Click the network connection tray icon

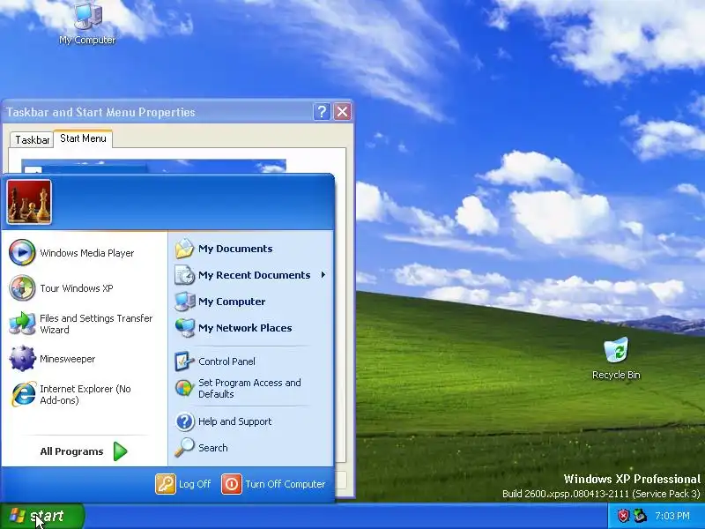pos(640,516)
